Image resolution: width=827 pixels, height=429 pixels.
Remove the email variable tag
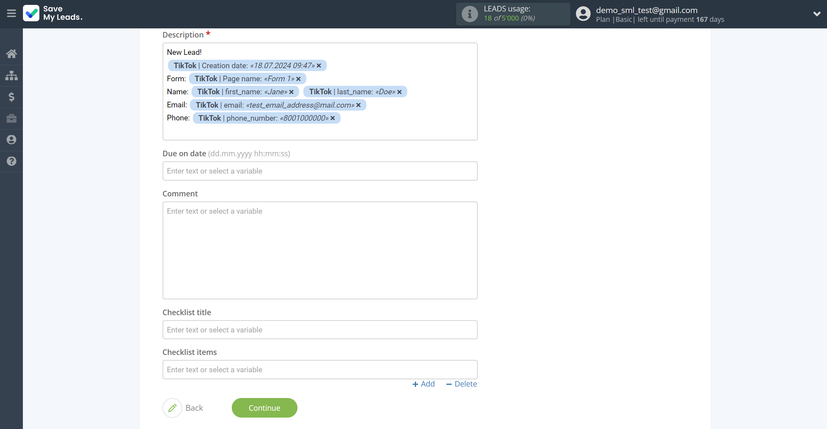(359, 105)
